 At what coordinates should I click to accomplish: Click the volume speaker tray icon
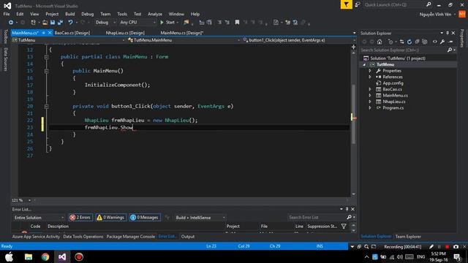pyautogui.click(x=400, y=256)
